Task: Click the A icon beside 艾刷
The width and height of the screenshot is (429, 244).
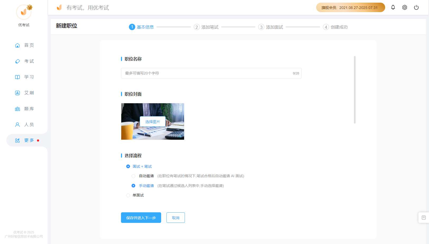Action: [x=17, y=93]
